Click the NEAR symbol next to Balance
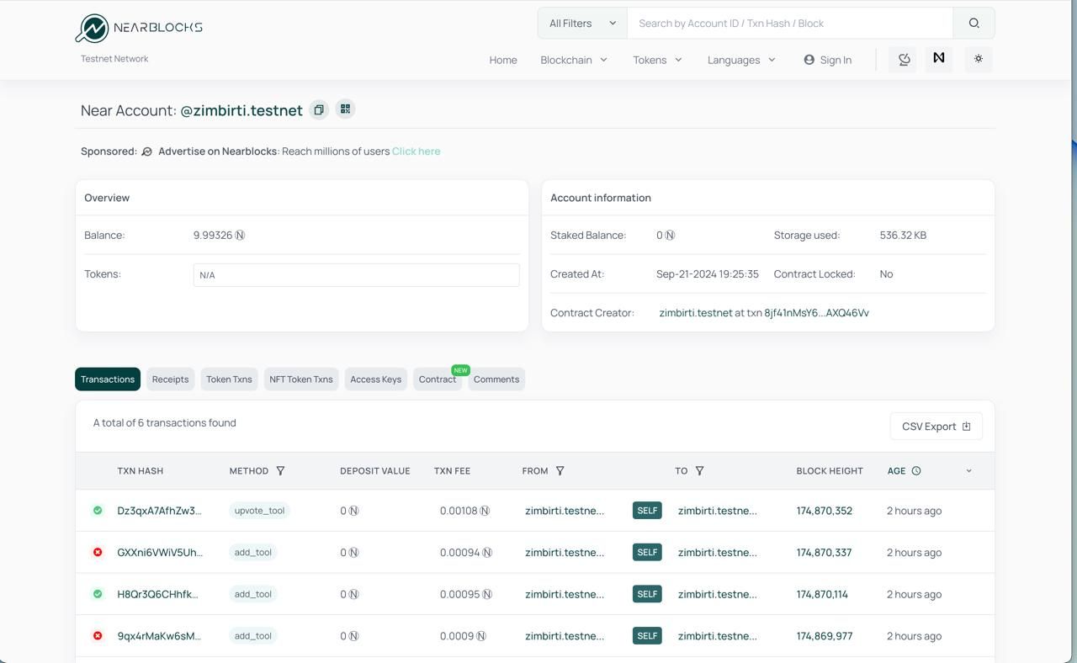The image size is (1077, 663). click(x=240, y=236)
